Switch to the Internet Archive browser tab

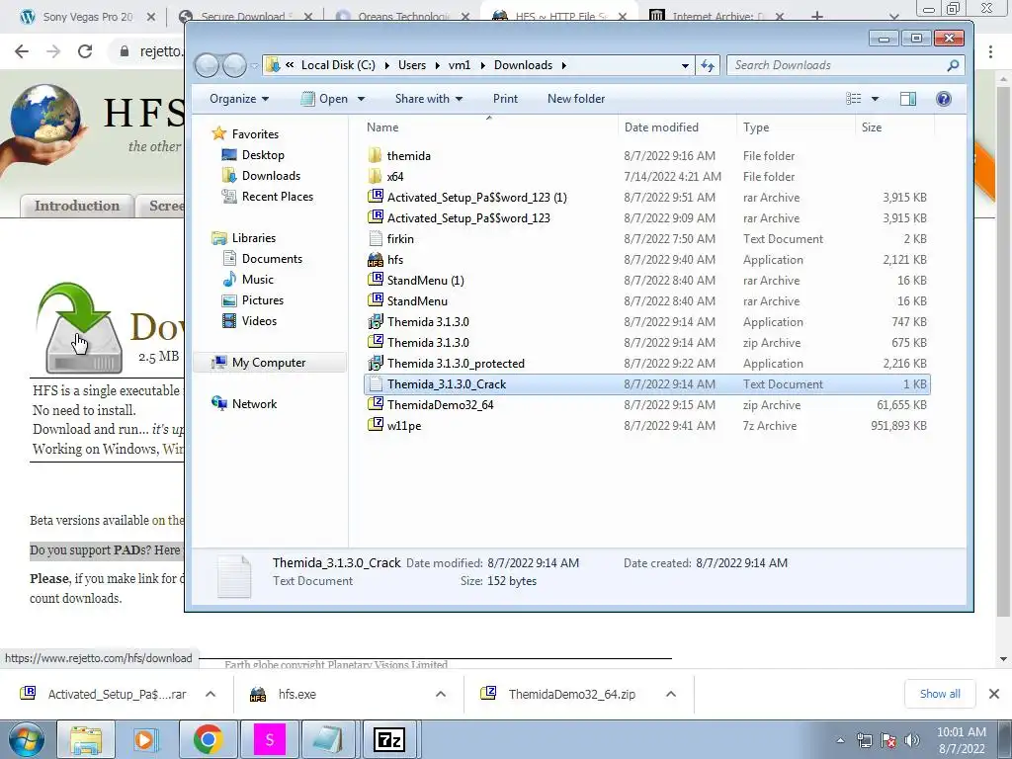click(717, 16)
